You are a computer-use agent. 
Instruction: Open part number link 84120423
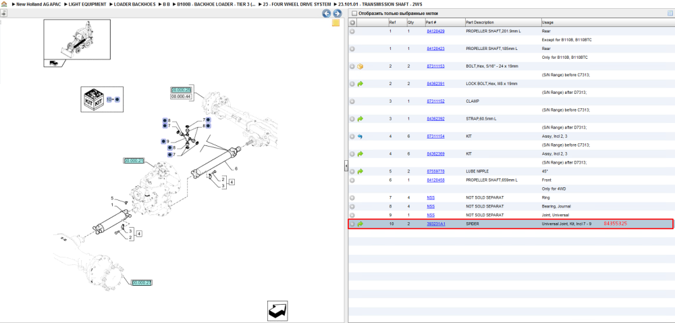click(x=435, y=49)
